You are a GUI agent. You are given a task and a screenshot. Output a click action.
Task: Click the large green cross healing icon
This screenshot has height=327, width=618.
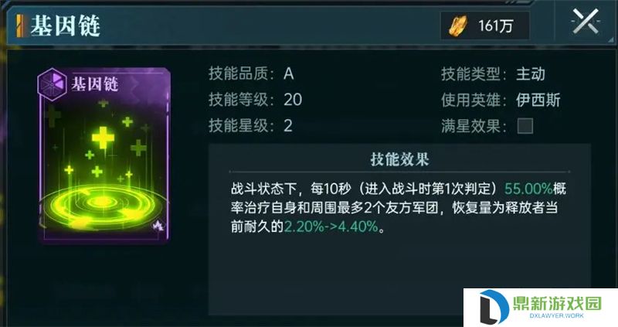point(103,138)
